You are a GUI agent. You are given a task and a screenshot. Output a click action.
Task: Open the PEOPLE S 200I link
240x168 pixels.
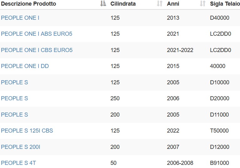pyautogui.click(x=20, y=147)
